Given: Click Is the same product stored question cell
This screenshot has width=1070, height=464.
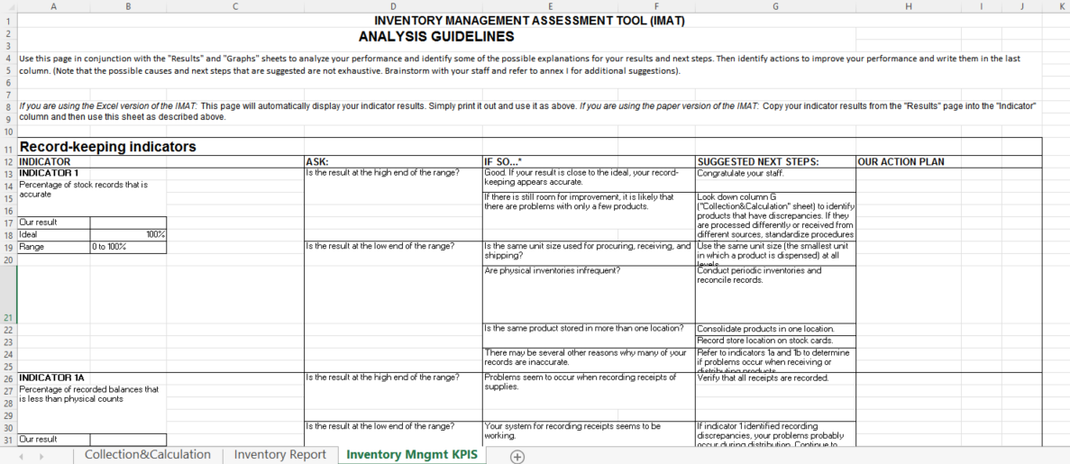Looking at the screenshot, I should pos(589,335).
